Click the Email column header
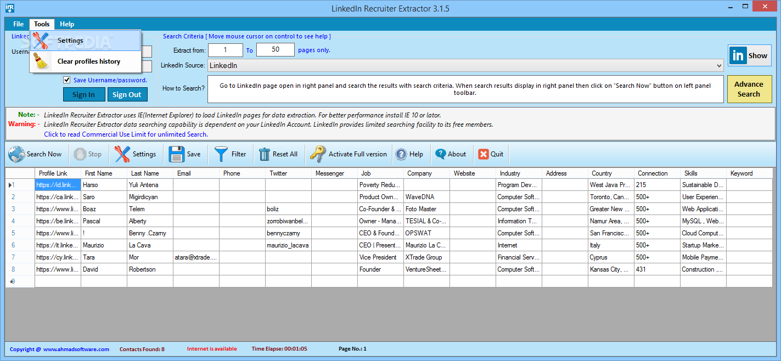 (x=196, y=173)
